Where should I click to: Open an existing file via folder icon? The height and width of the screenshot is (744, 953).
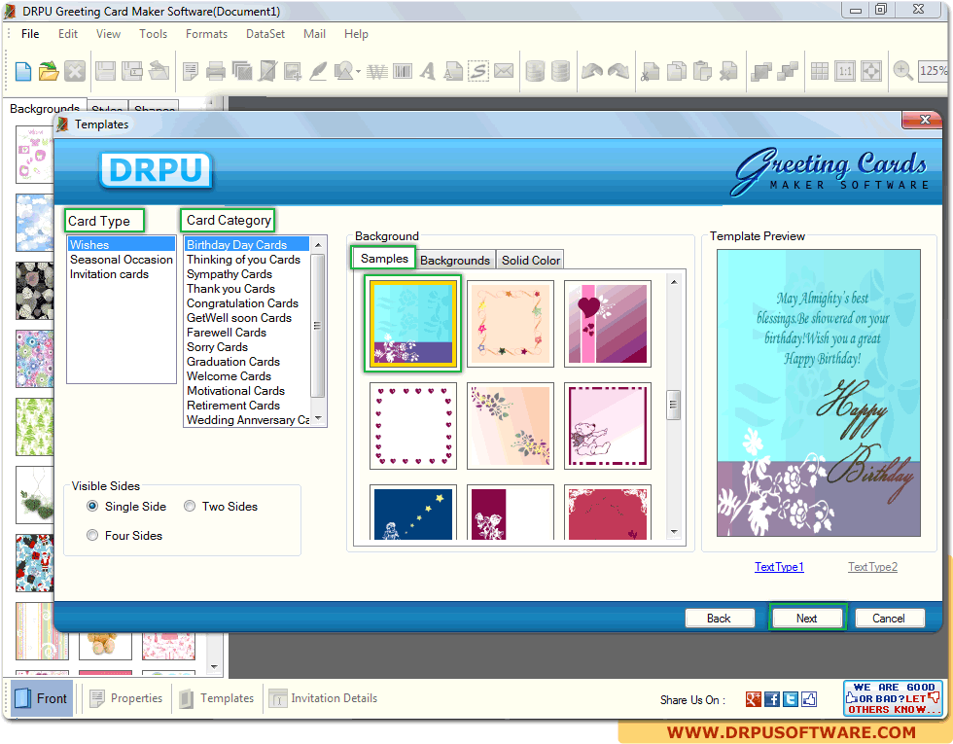(49, 71)
